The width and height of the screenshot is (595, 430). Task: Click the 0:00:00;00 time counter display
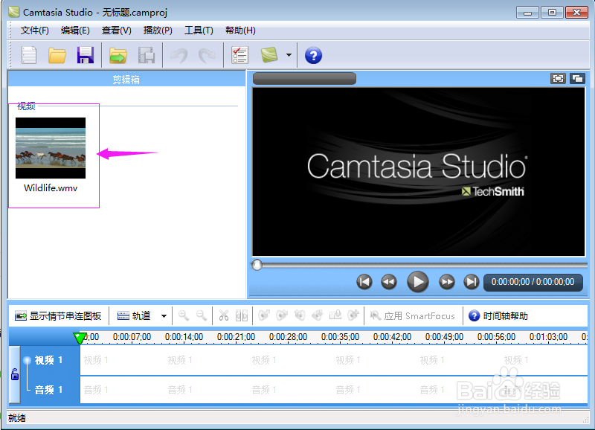pyautogui.click(x=533, y=282)
